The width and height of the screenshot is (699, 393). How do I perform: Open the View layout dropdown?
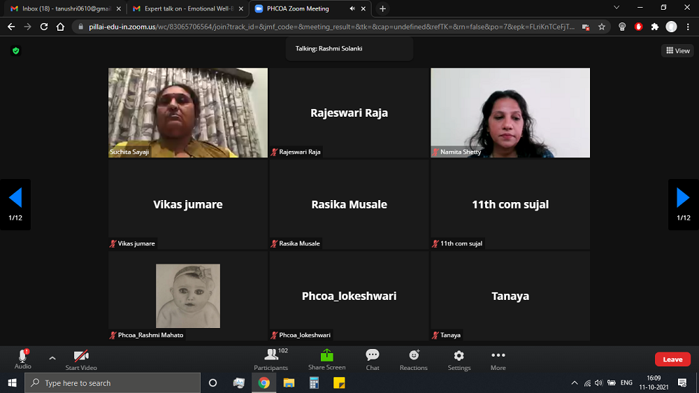(x=677, y=51)
